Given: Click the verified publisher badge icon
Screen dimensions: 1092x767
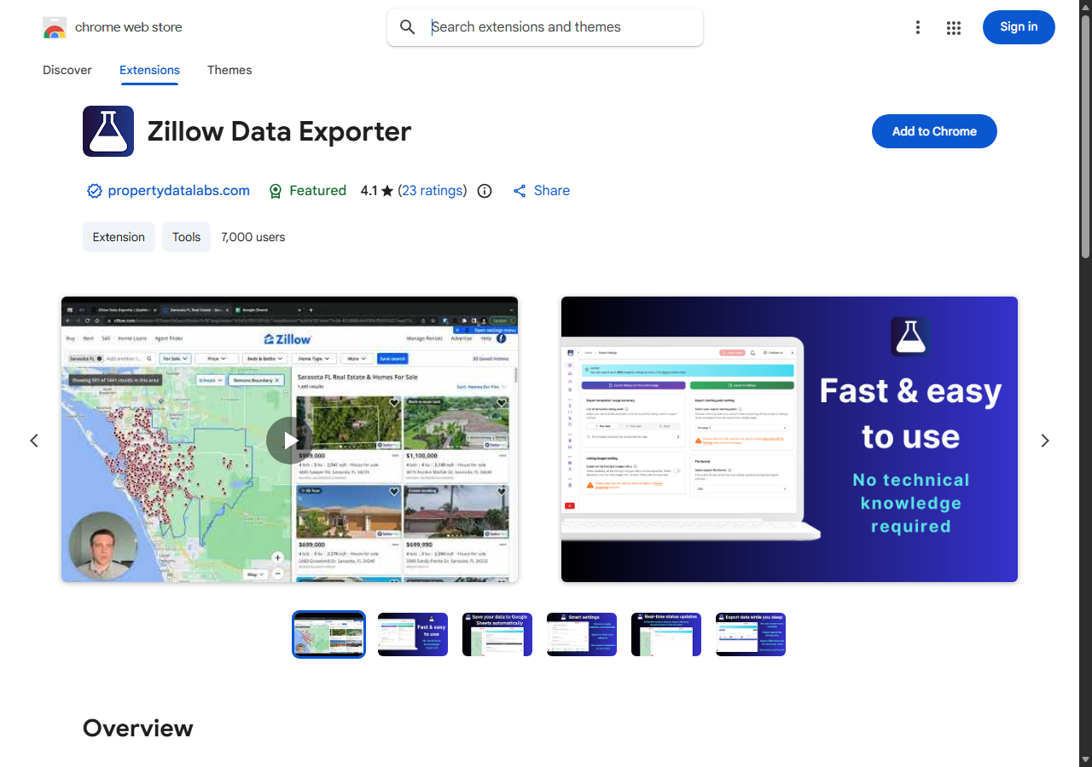Looking at the screenshot, I should (x=95, y=191).
